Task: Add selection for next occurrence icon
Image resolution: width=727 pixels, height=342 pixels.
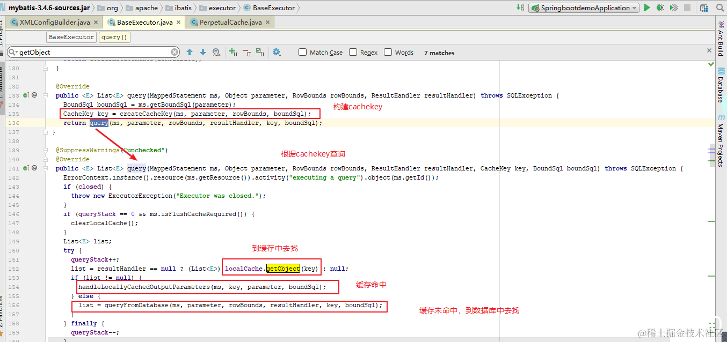Action: pos(233,52)
